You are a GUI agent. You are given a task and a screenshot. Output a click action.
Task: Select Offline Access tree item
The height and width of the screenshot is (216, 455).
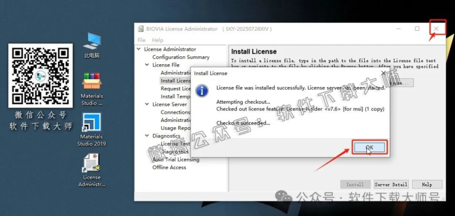[169, 167]
